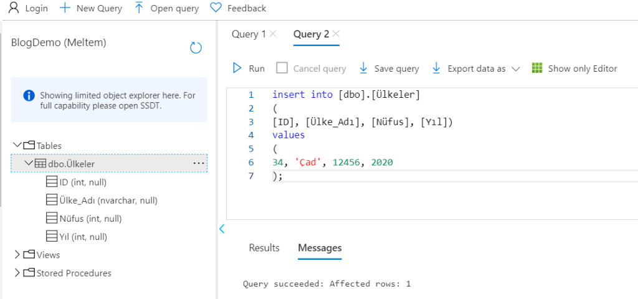Viewport: 638px width, 299px height.
Task: Click the New Query plus icon
Action: click(64, 8)
